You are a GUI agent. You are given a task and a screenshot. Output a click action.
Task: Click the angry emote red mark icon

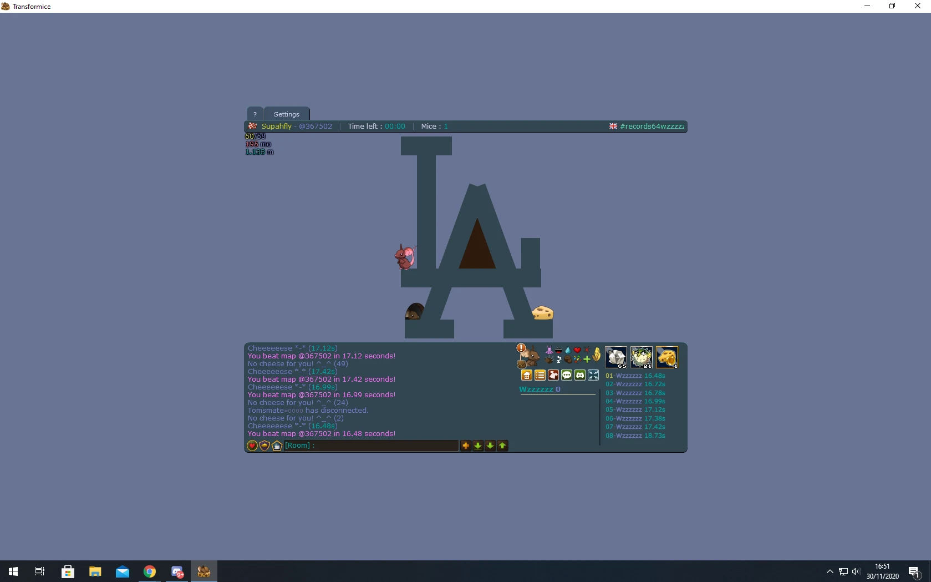pos(587,350)
